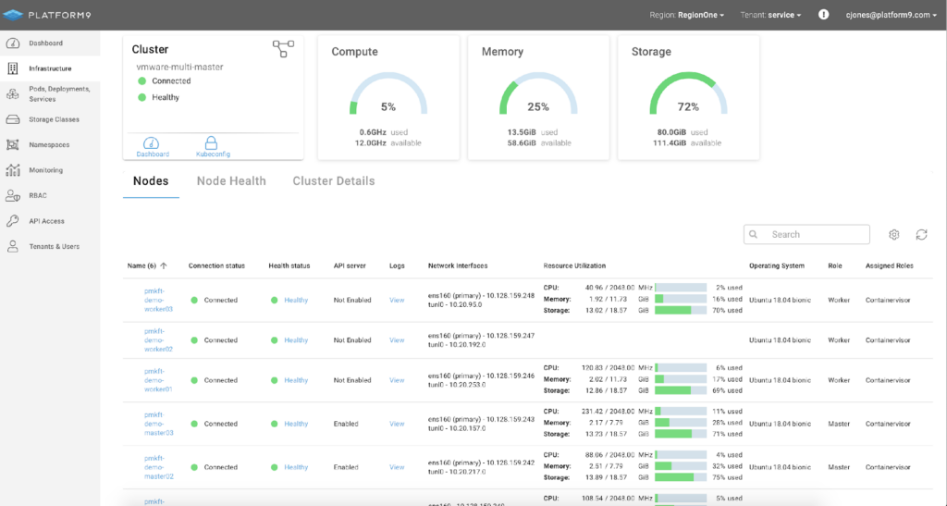The image size is (947, 506).
Task: View logs for pmkft-demo-worker02
Action: (397, 339)
